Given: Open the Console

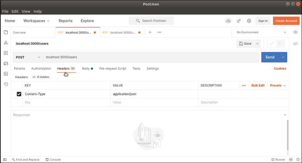Looking at the screenshot, I should click(53, 160).
